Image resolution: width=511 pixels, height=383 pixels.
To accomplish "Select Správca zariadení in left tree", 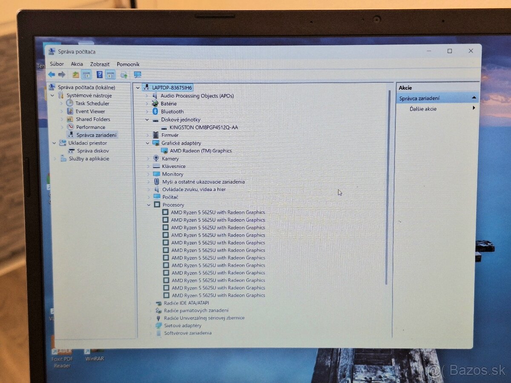I will (97, 135).
